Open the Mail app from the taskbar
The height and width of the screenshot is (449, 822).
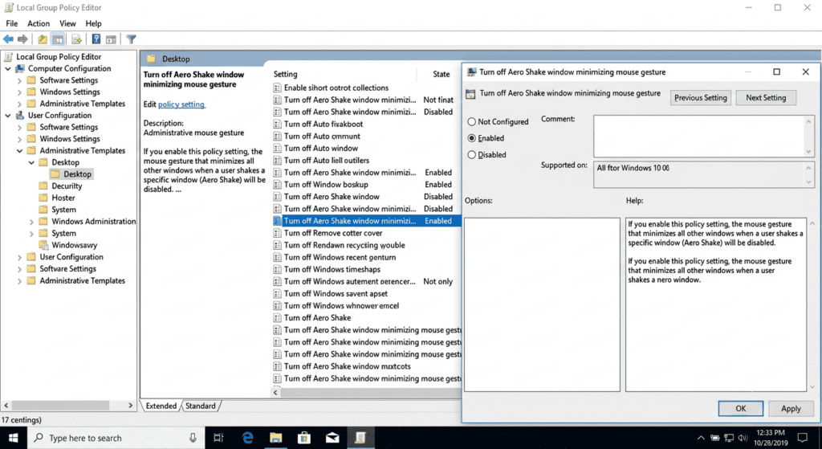[x=332, y=438]
